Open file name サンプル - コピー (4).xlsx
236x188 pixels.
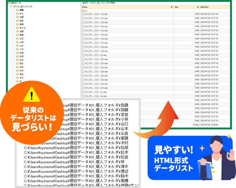(96, 96)
